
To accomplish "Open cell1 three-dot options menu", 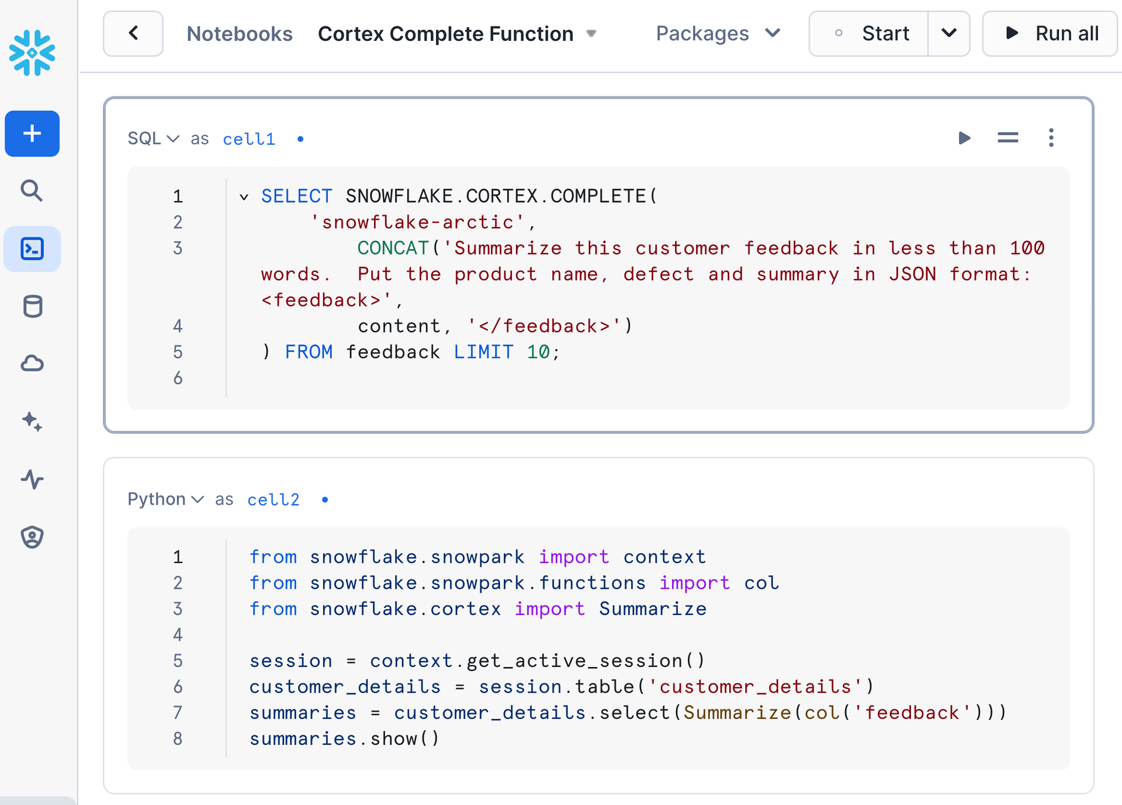I will tap(1051, 138).
